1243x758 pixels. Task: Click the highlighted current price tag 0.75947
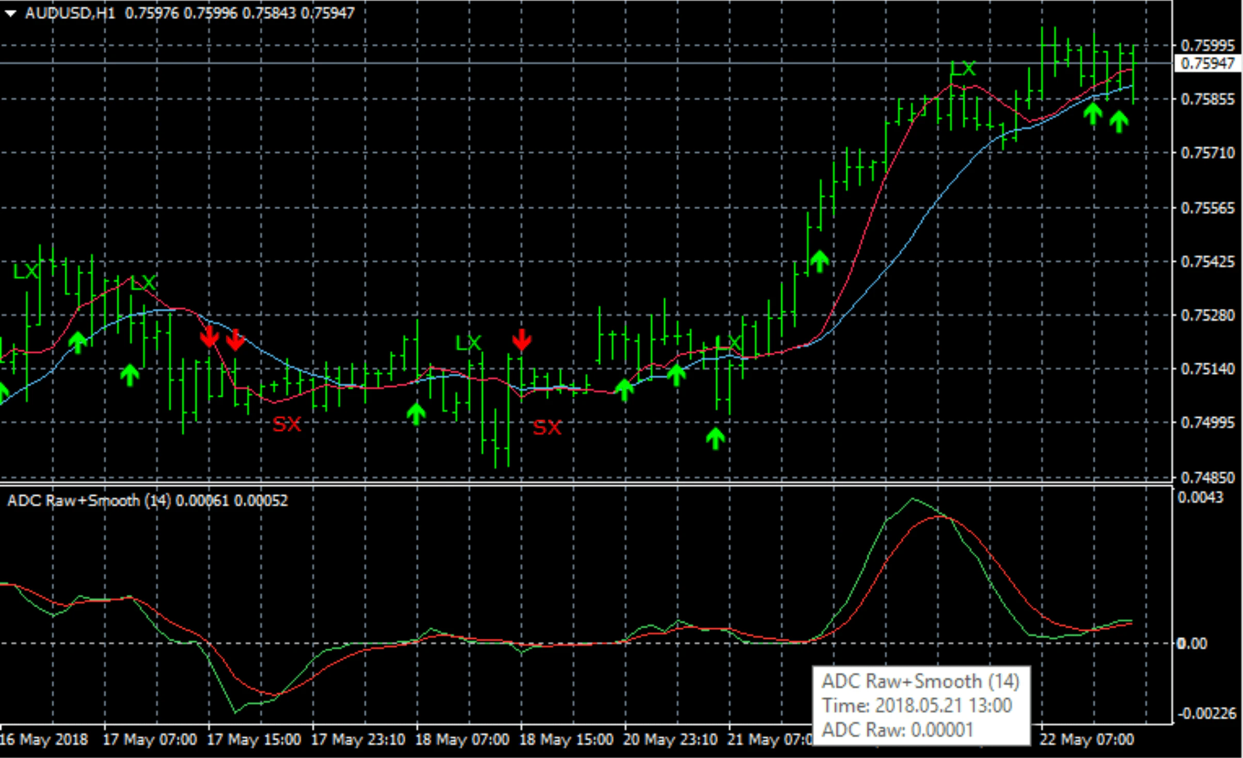[1207, 64]
